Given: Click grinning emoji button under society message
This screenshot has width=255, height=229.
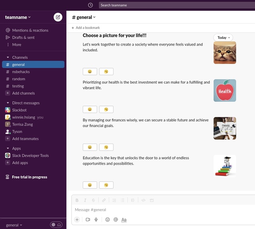Looking at the screenshot, I should point(90,72).
